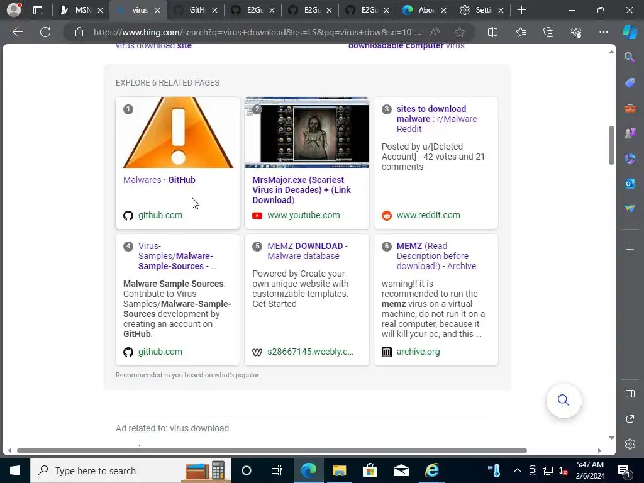Screen dimensions: 644x483
Task: Click www.reddit.com source text
Action: (x=428, y=215)
